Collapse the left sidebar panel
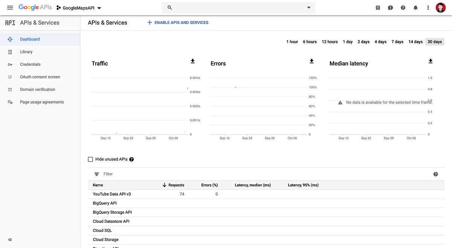 click(10, 239)
